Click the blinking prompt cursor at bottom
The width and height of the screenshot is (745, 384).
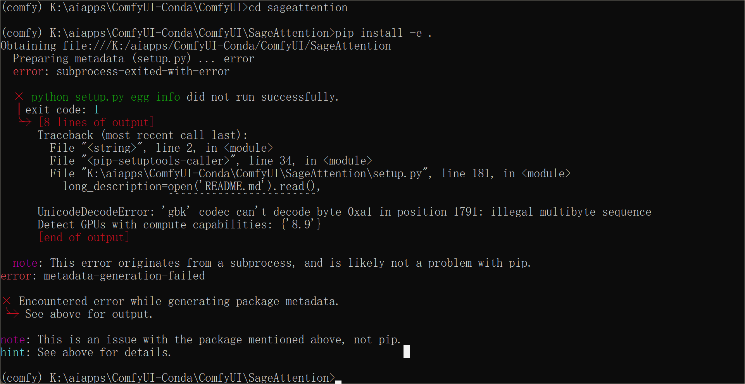click(338, 382)
